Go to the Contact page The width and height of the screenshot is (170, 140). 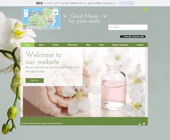pos(140,45)
